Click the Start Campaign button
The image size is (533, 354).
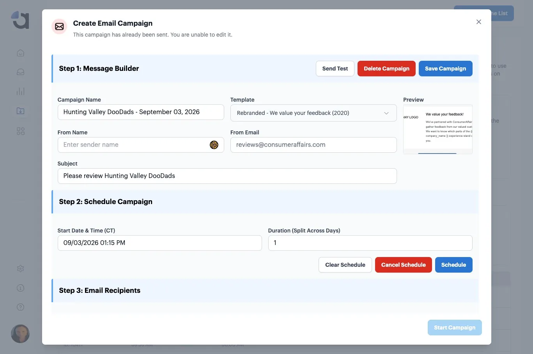coord(455,328)
